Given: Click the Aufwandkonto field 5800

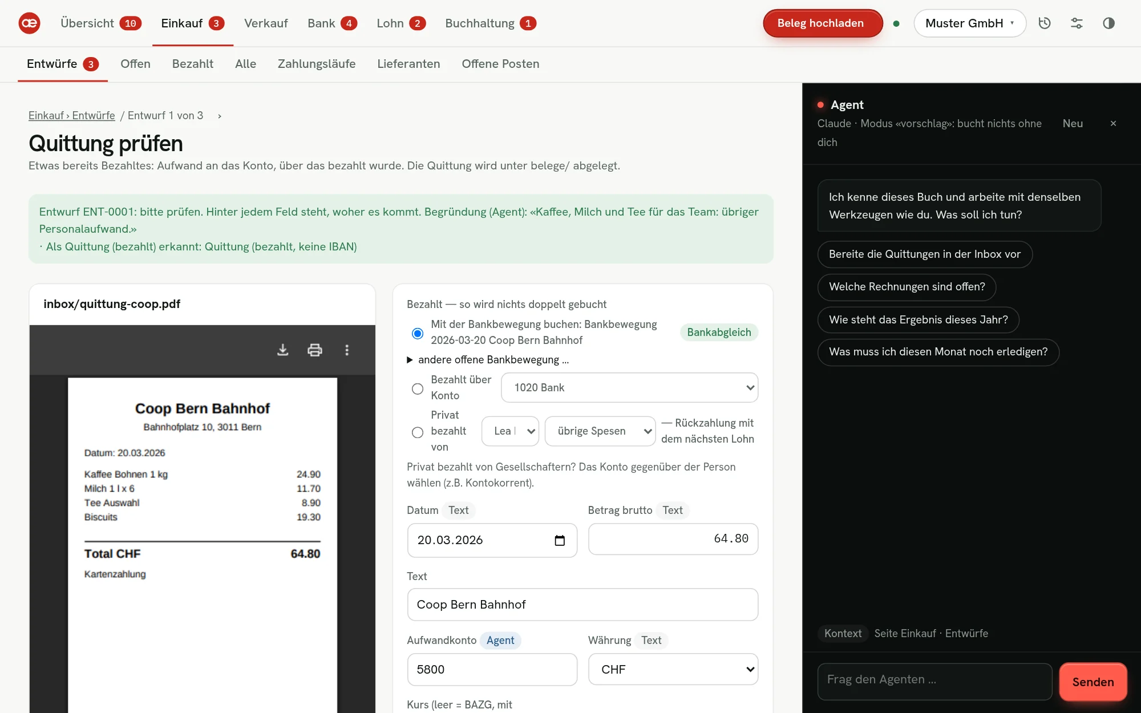Looking at the screenshot, I should point(492,670).
